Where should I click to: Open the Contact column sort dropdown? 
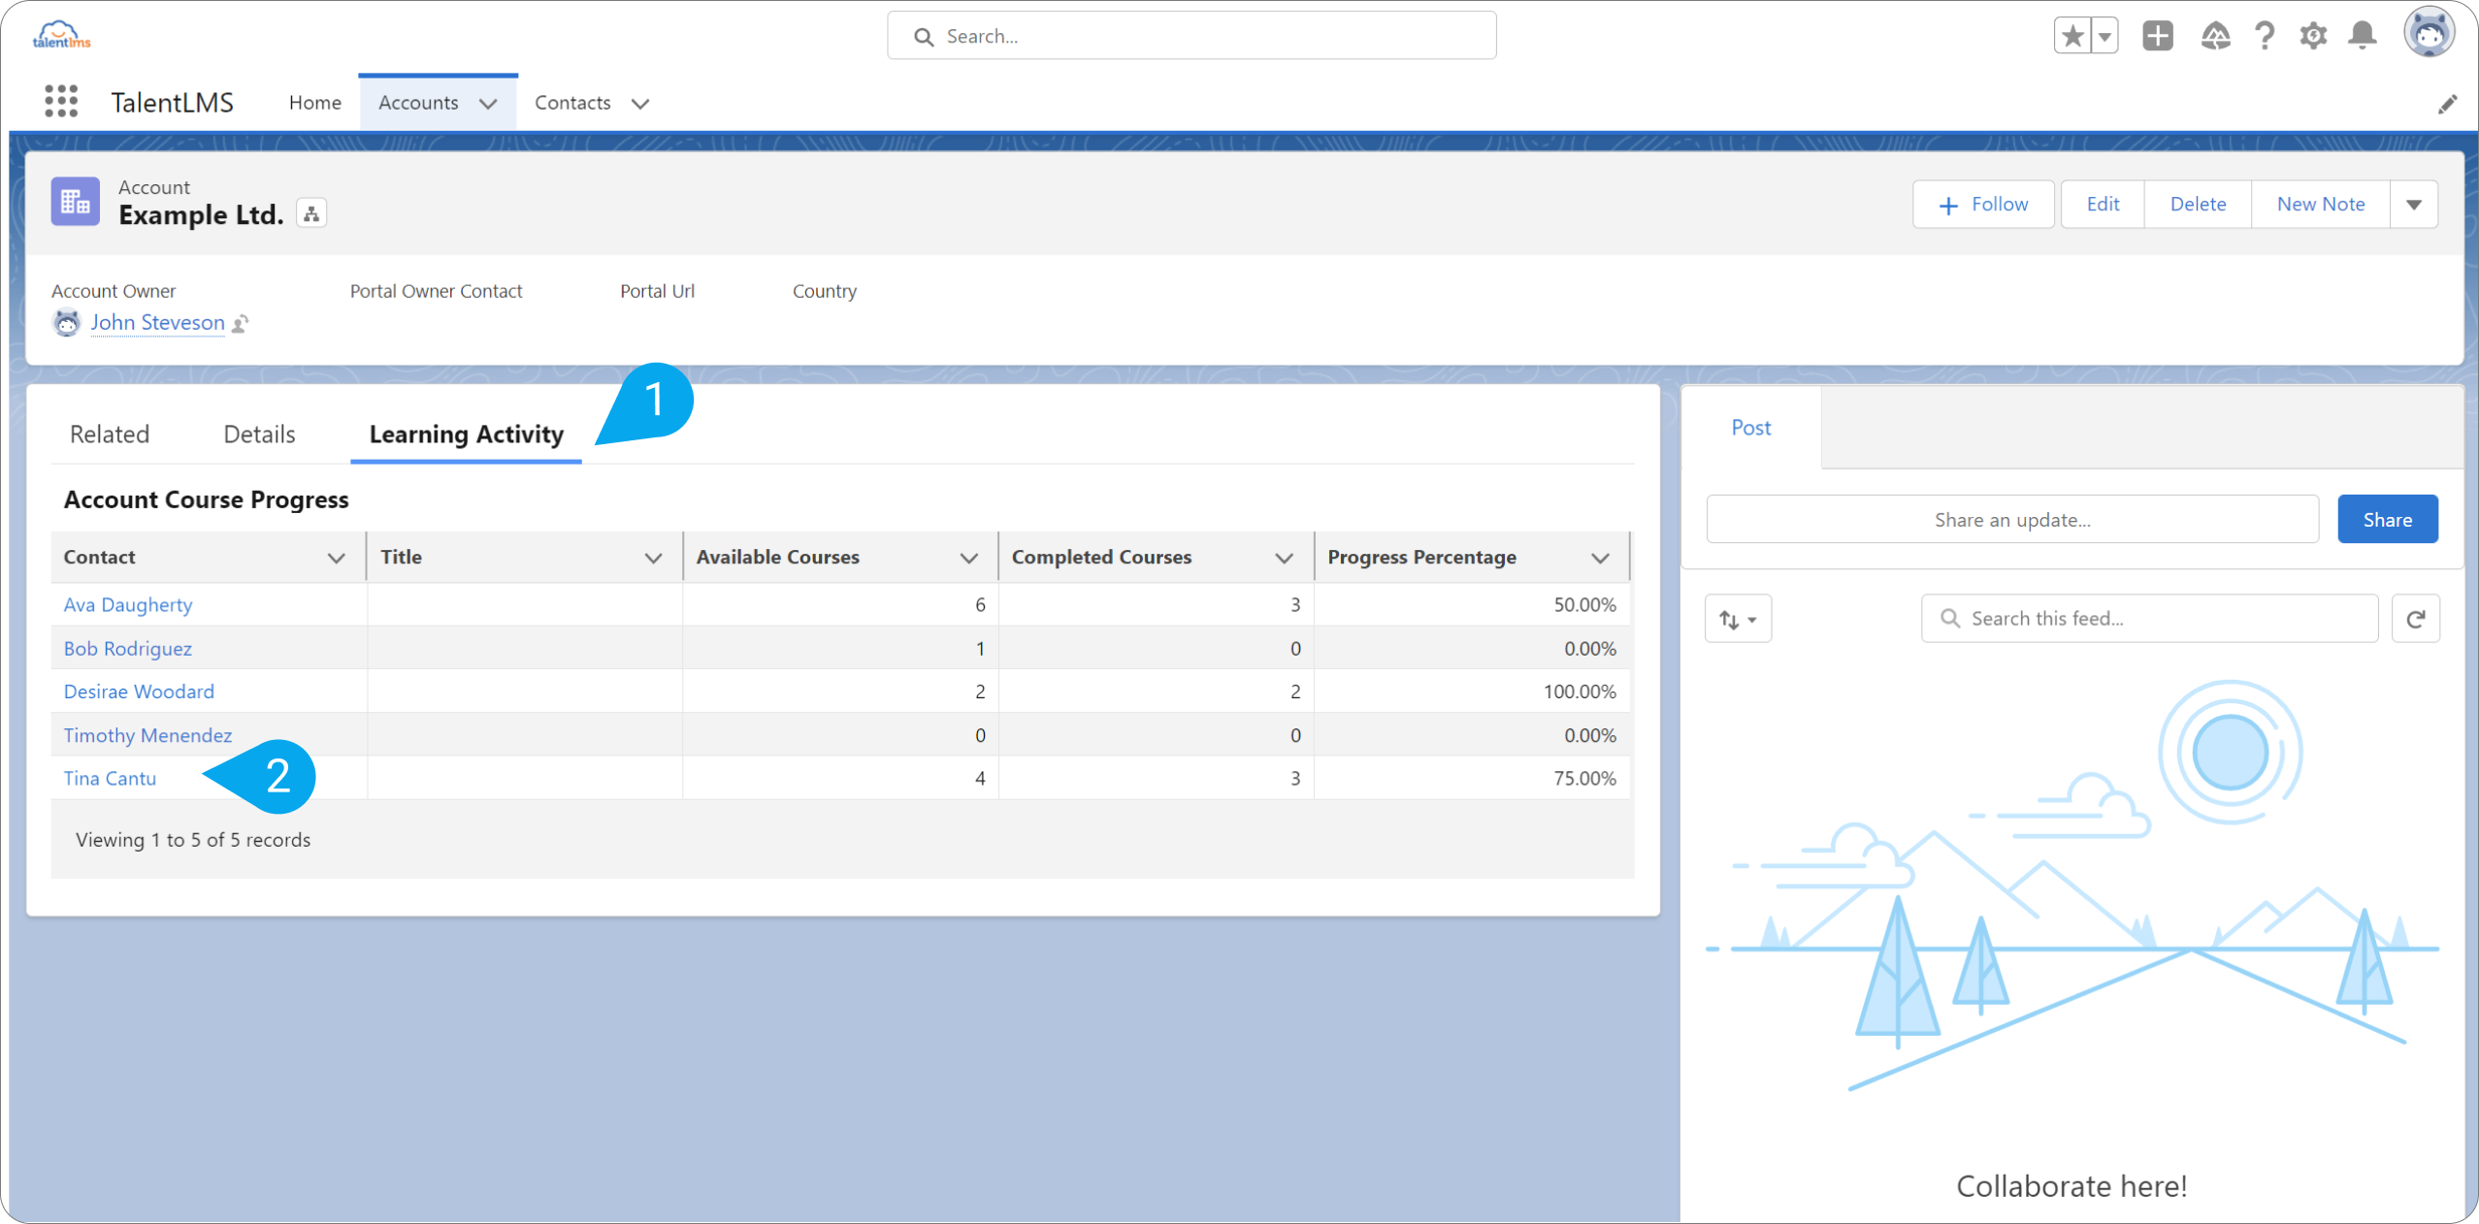(x=336, y=558)
